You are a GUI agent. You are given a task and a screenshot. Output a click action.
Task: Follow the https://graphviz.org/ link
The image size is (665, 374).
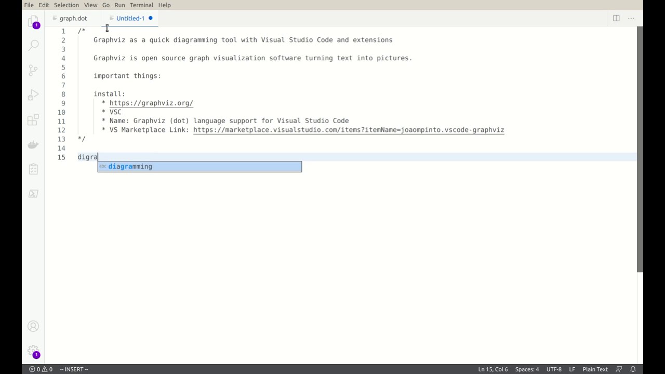pos(151,103)
